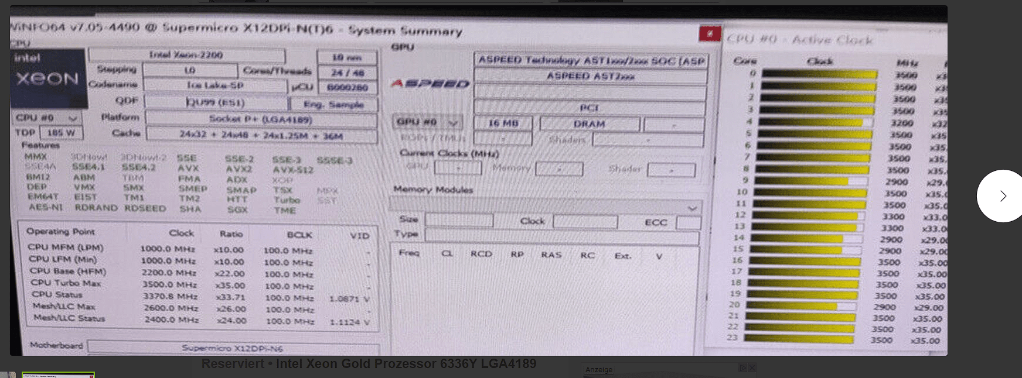Click the memory Size field
Image resolution: width=1022 pixels, height=378 pixels.
click(459, 220)
